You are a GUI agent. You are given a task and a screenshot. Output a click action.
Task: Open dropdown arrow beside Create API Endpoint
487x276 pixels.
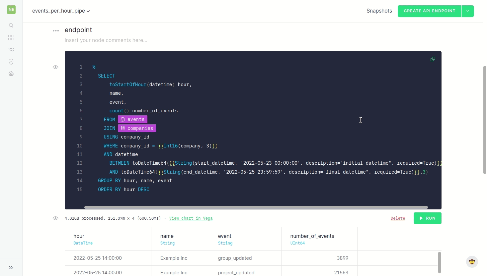(467, 11)
